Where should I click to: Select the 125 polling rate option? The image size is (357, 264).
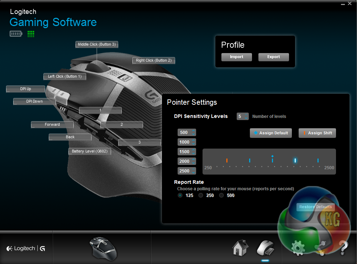(x=180, y=195)
